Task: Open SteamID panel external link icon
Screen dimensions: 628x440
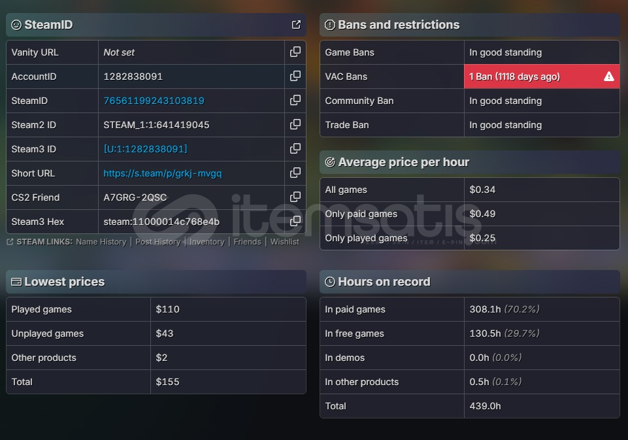Action: (296, 25)
